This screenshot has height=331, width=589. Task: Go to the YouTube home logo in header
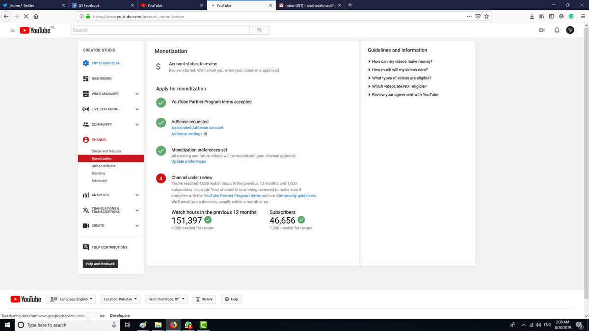point(35,30)
